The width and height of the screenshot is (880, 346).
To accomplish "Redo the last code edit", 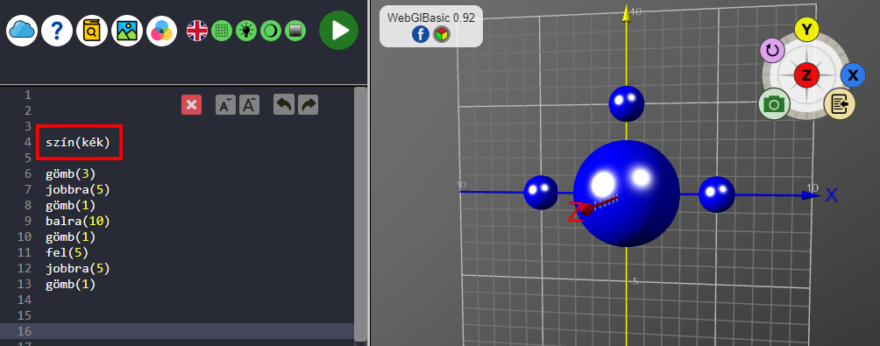I will tap(309, 105).
